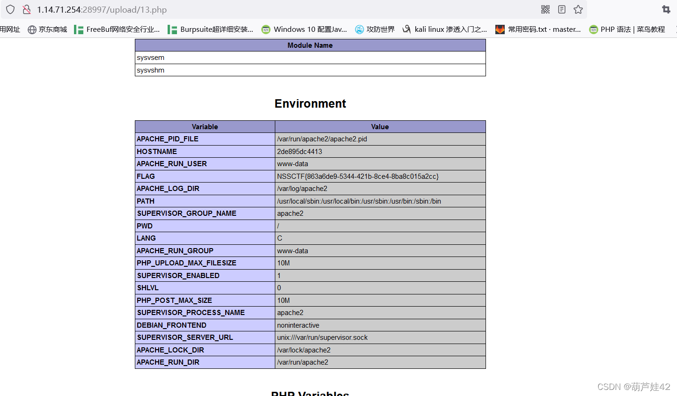Click the crop screenshot extension icon
Image resolution: width=677 pixels, height=396 pixels.
[666, 9]
